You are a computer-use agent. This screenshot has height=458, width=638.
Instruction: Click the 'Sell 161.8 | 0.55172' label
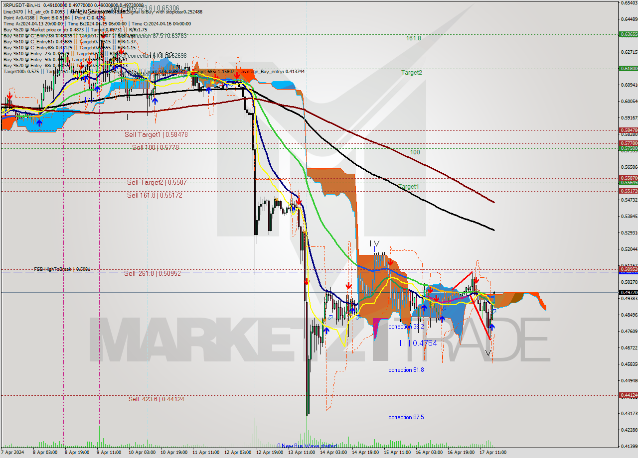(x=155, y=195)
